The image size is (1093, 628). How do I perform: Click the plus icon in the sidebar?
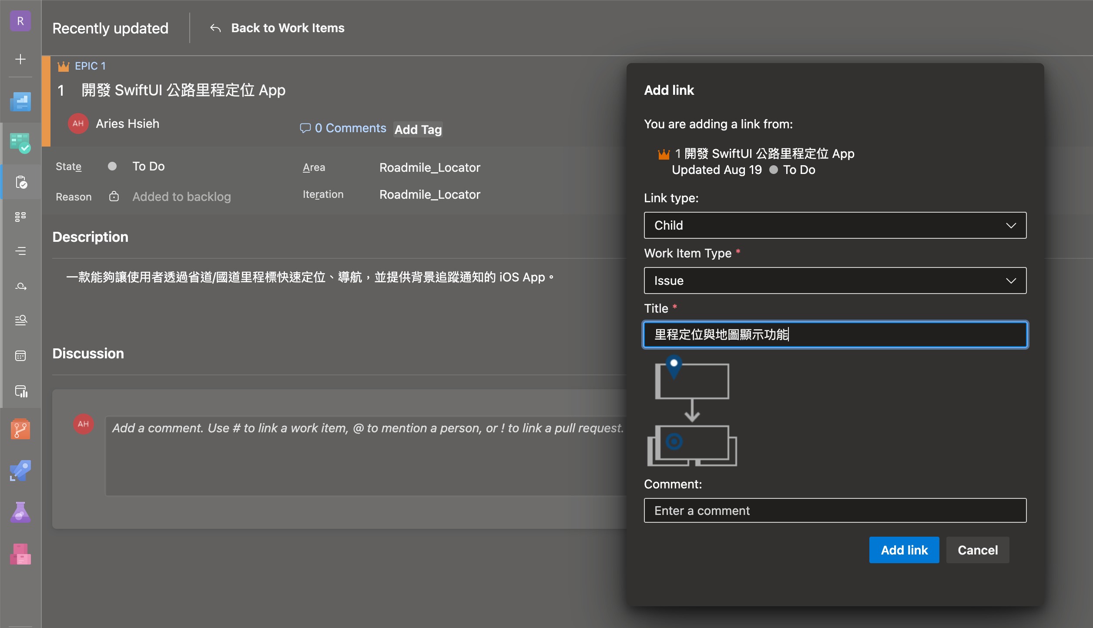click(x=20, y=60)
